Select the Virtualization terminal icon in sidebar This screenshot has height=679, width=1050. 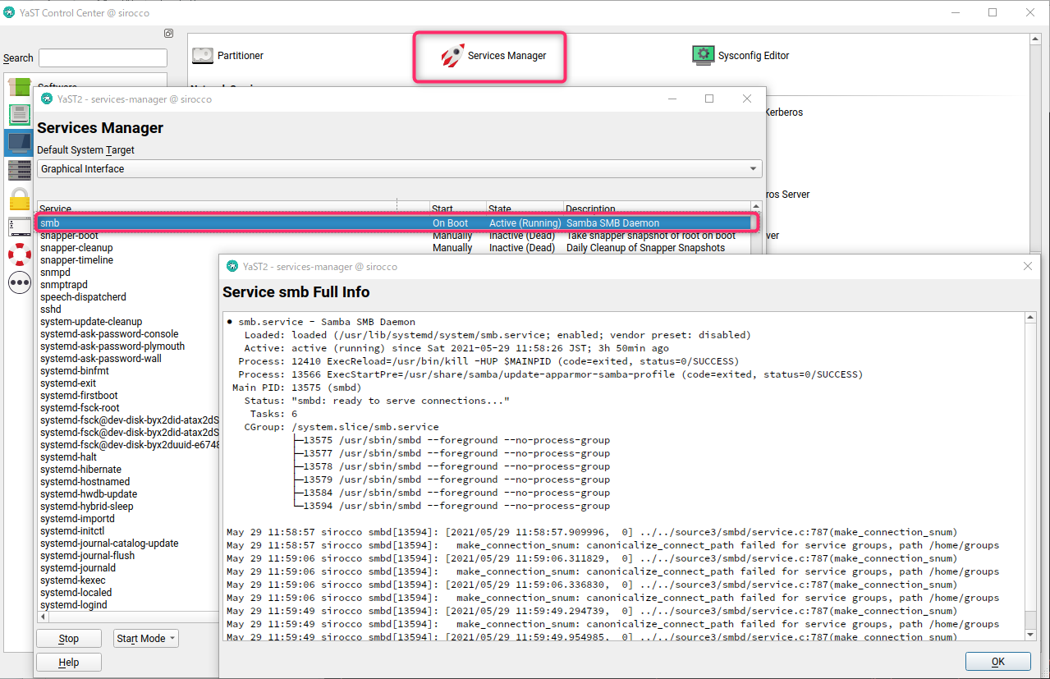pos(20,227)
